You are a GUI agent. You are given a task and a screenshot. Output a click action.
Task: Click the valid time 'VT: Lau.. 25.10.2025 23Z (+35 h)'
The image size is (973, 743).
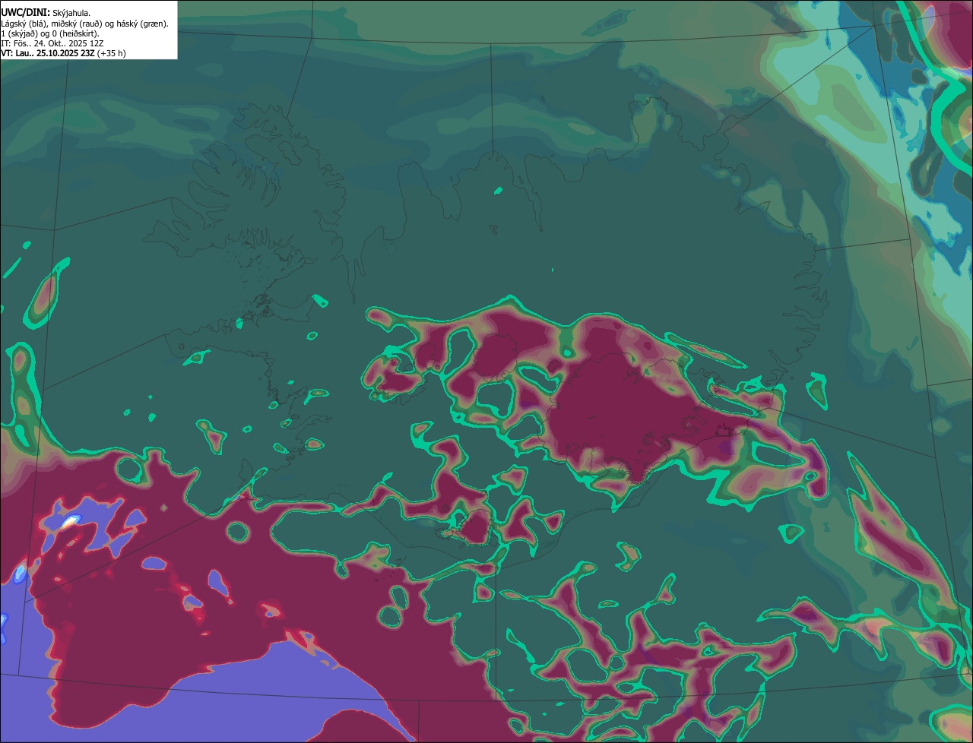[x=63, y=53]
